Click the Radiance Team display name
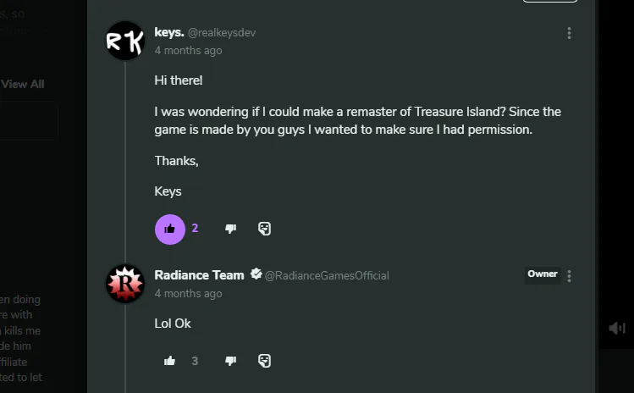Viewport: 634px width, 393px height. click(x=200, y=274)
